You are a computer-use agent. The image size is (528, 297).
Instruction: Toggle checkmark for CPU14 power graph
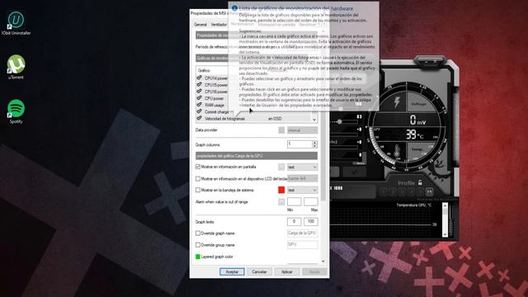tap(199, 78)
